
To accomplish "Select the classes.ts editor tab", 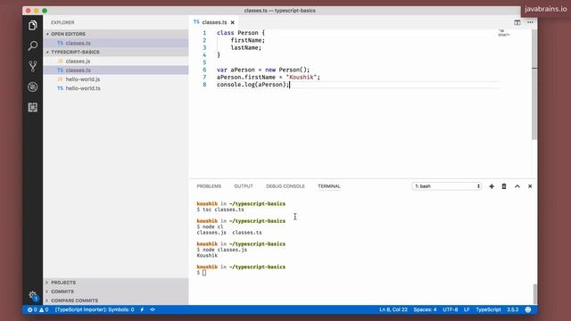I will click(x=214, y=22).
